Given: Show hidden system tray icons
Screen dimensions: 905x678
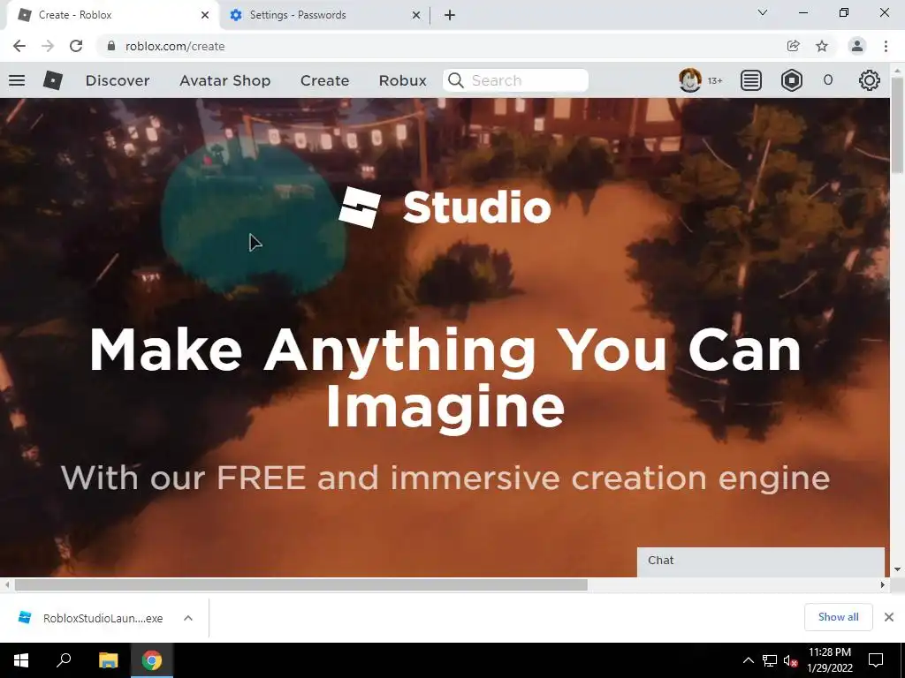Looking at the screenshot, I should (748, 660).
